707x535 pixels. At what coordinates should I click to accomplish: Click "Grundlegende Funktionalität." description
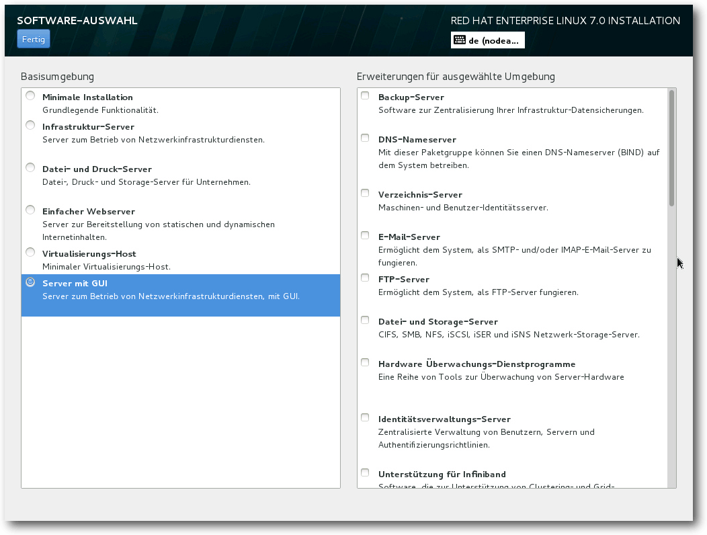pos(101,110)
